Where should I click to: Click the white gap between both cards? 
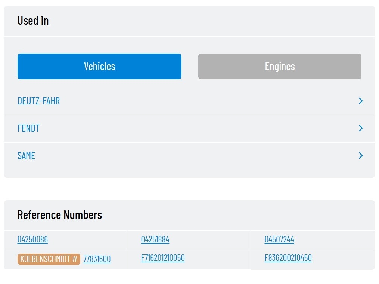click(x=190, y=189)
